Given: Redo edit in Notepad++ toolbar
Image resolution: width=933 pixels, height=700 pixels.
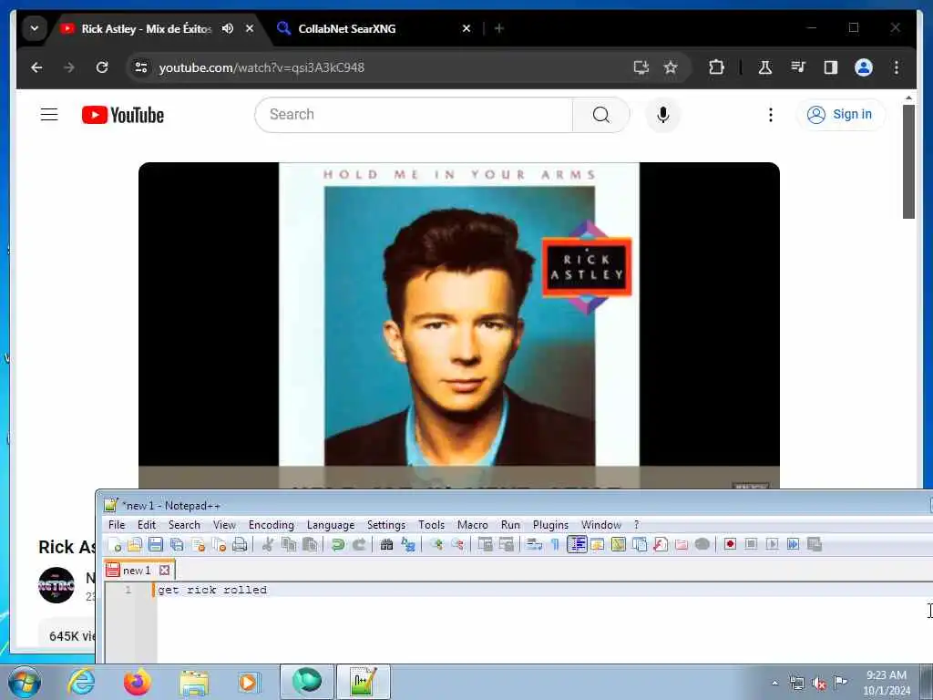Looking at the screenshot, I should [359, 545].
